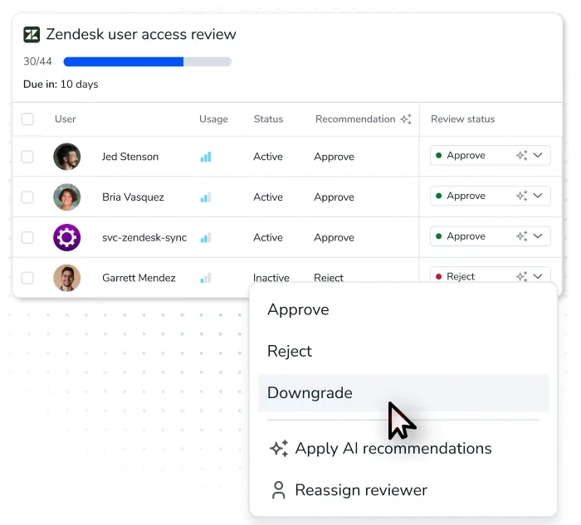Click Jed Stenson's Approve recommendation

coord(334,157)
